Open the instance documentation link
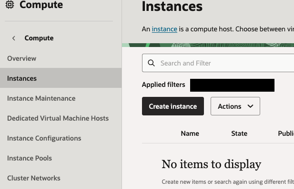The height and width of the screenshot is (189, 294). click(x=164, y=29)
